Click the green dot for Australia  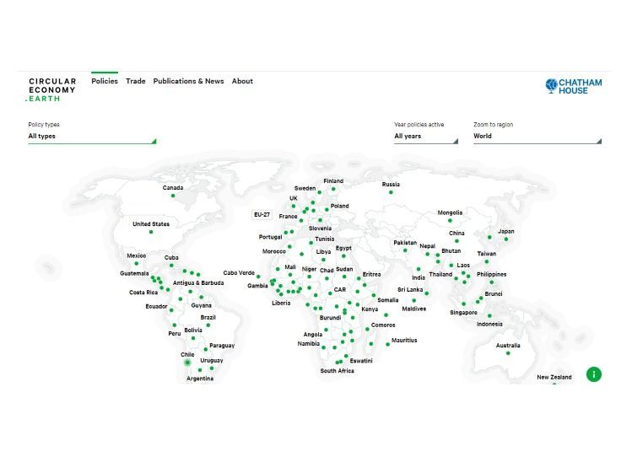pyautogui.click(x=508, y=353)
